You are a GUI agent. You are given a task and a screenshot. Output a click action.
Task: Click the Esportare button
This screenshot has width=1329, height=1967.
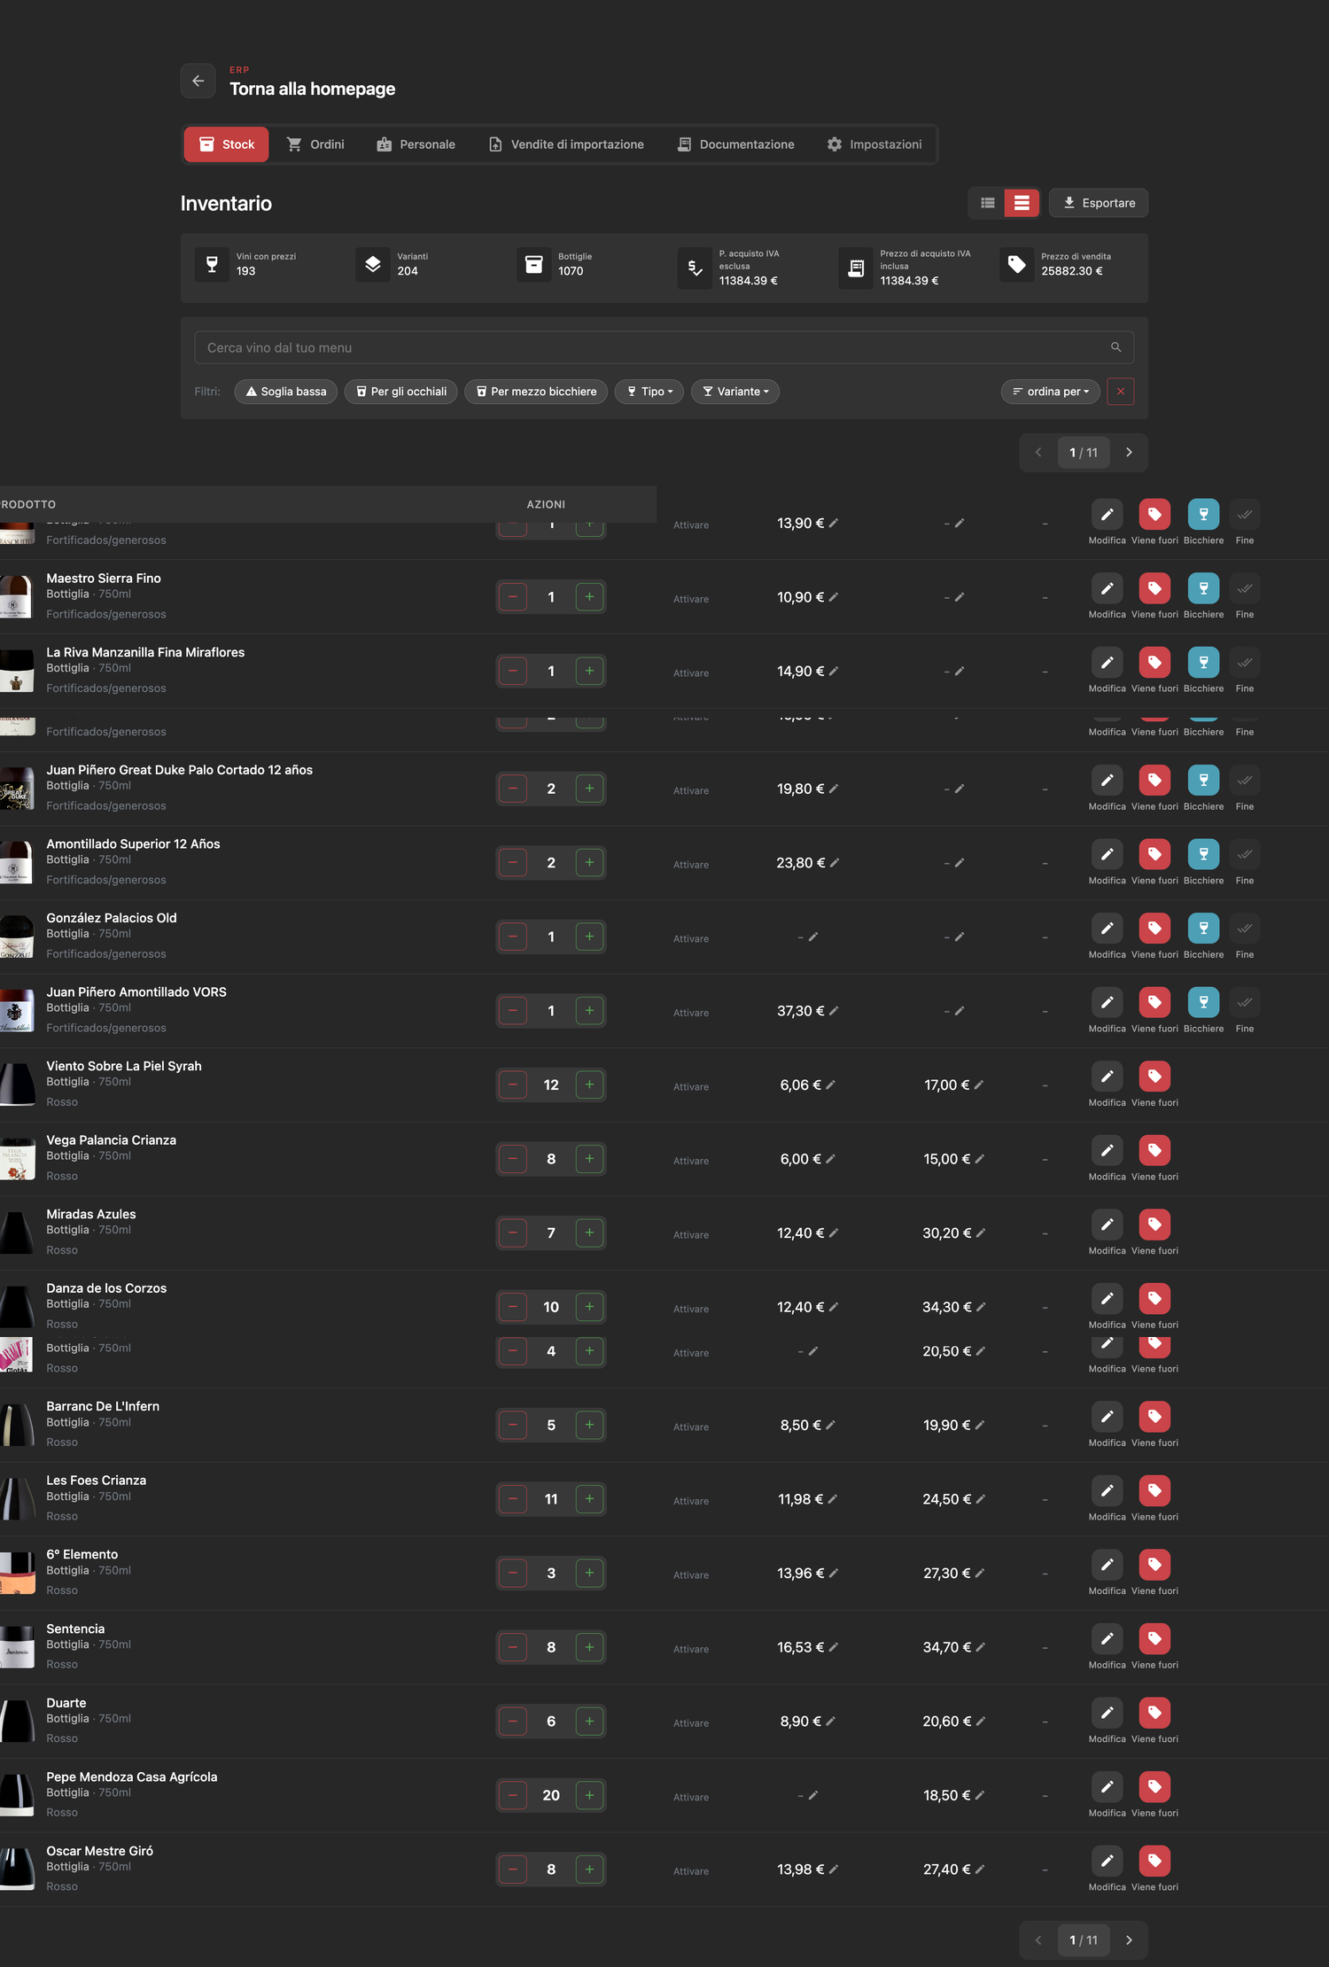(x=1099, y=203)
